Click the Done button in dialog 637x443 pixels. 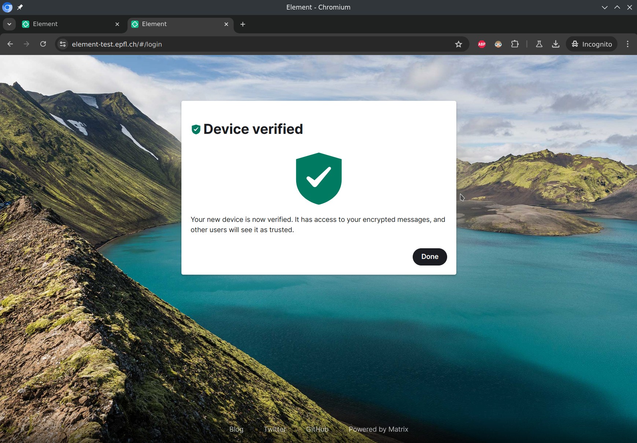click(430, 257)
